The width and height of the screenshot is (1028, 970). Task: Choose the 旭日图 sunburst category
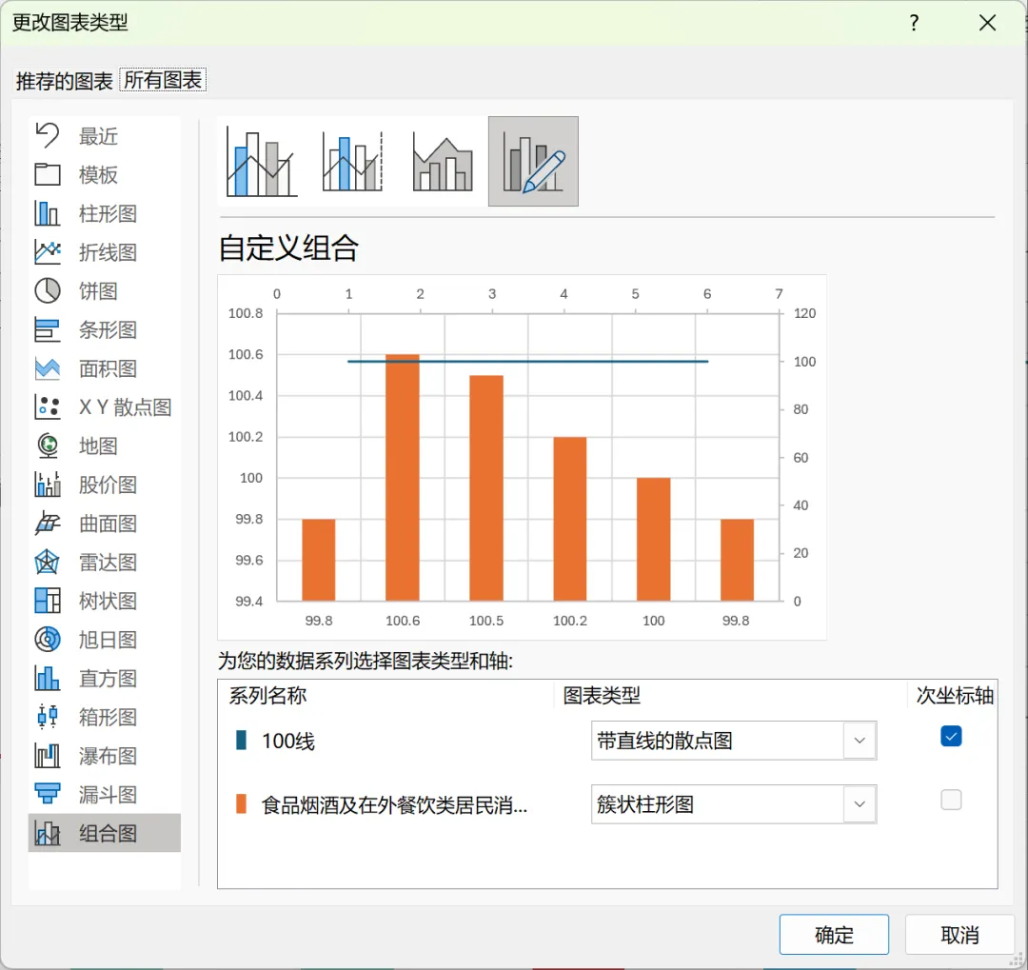[105, 640]
